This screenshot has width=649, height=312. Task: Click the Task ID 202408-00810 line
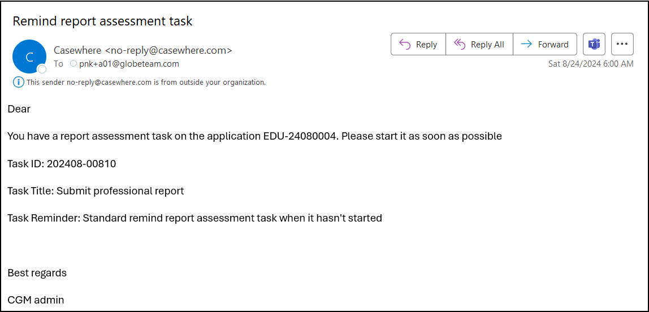(62, 164)
